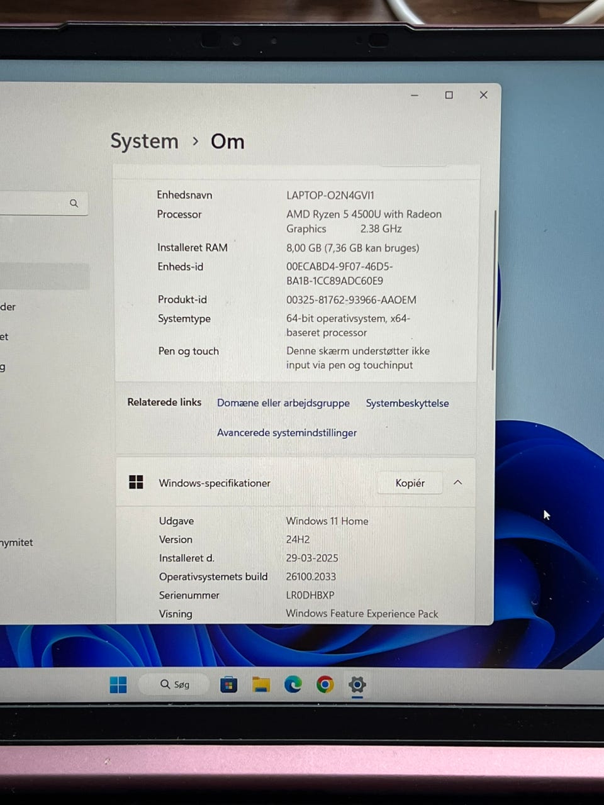Open Microsoft Store from taskbar
Viewport: 604px width, 805px height.
point(229,684)
